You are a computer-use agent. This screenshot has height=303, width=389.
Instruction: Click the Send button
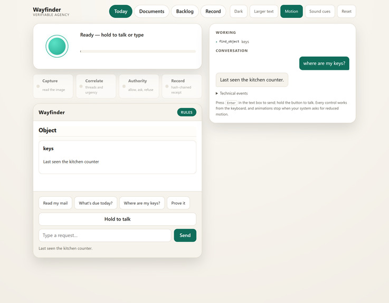[185, 235]
